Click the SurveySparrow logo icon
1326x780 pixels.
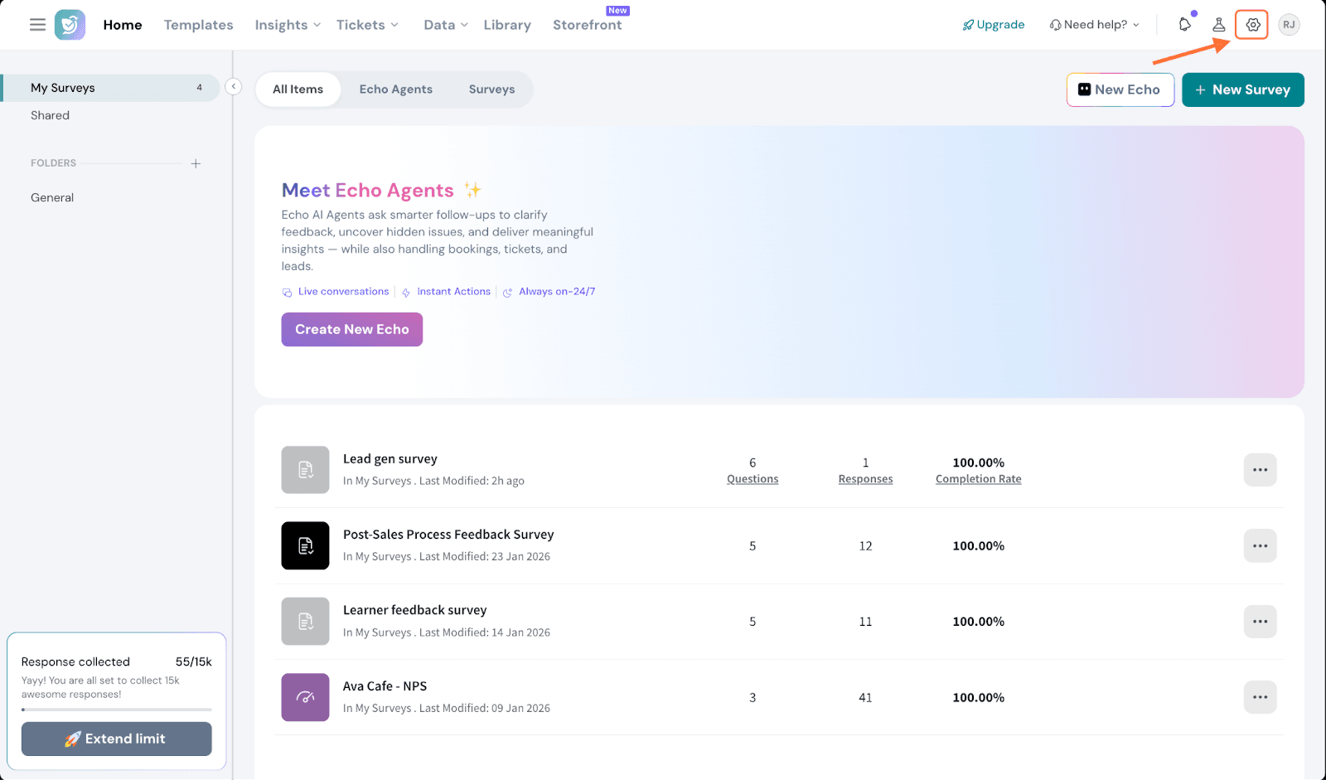[x=70, y=25]
